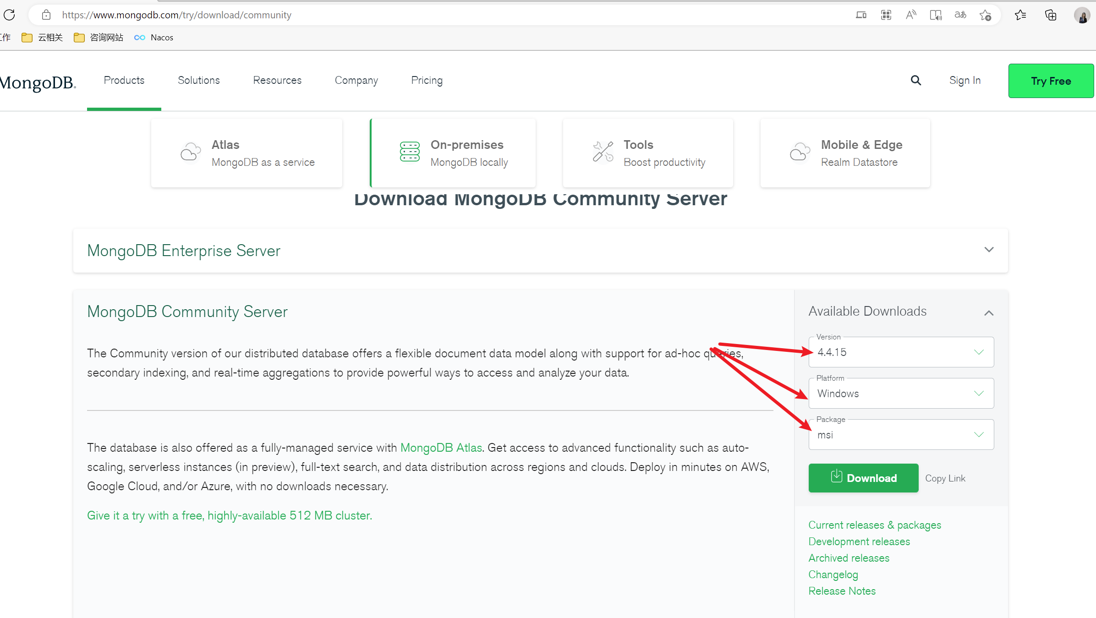Open the Solutions menu
Viewport: 1096px width, 618px height.
199,80
